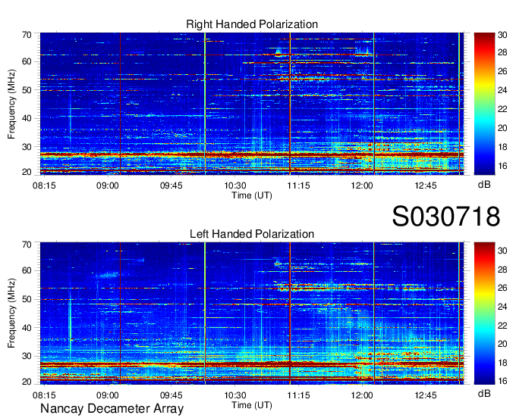This screenshot has height=418, width=516.
Task: Click the 70 MHz tick of Right Handed plot
Action: click(x=27, y=35)
